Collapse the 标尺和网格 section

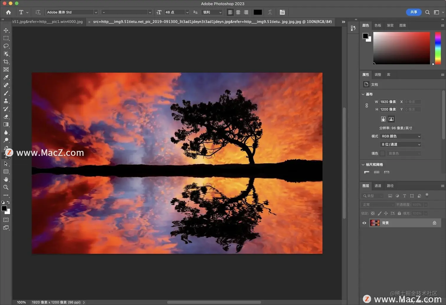pos(363,165)
